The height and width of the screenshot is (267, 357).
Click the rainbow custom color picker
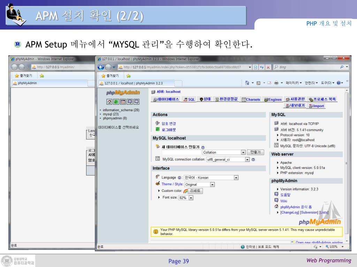tap(185, 191)
